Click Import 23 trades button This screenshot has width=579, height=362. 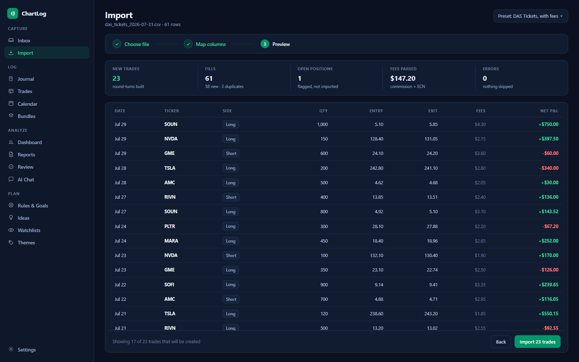click(x=537, y=342)
